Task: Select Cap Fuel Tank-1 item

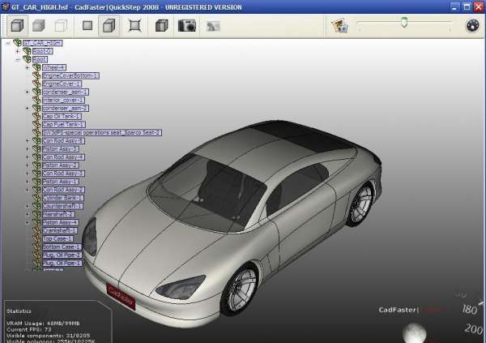Action: point(63,124)
